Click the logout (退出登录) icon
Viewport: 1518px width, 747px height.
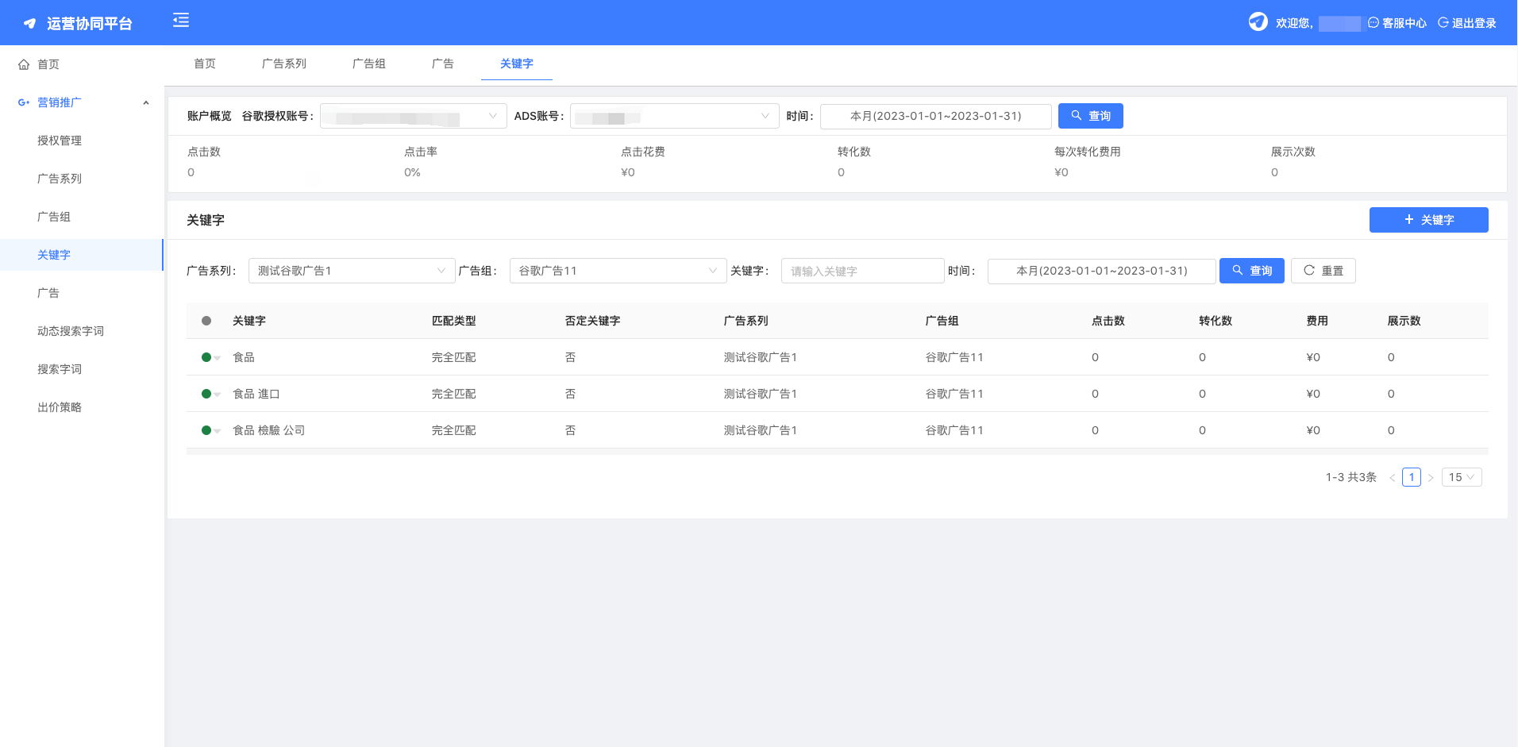[x=1443, y=23]
